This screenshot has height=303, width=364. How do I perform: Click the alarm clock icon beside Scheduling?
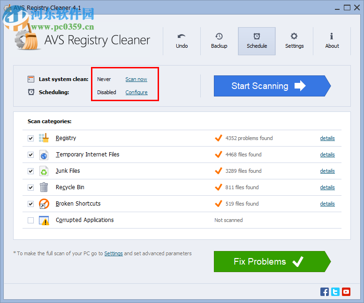click(31, 92)
